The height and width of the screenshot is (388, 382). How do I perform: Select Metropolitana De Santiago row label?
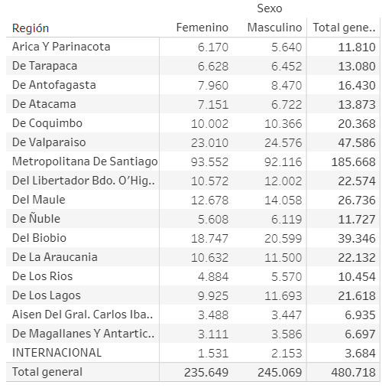[x=85, y=161]
